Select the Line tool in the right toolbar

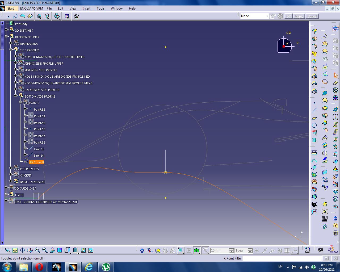[314, 110]
